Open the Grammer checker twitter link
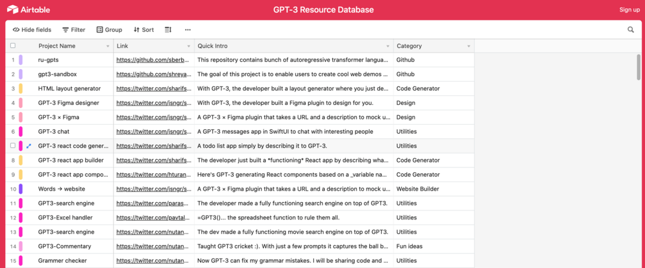The image size is (645, 268). 154,260
